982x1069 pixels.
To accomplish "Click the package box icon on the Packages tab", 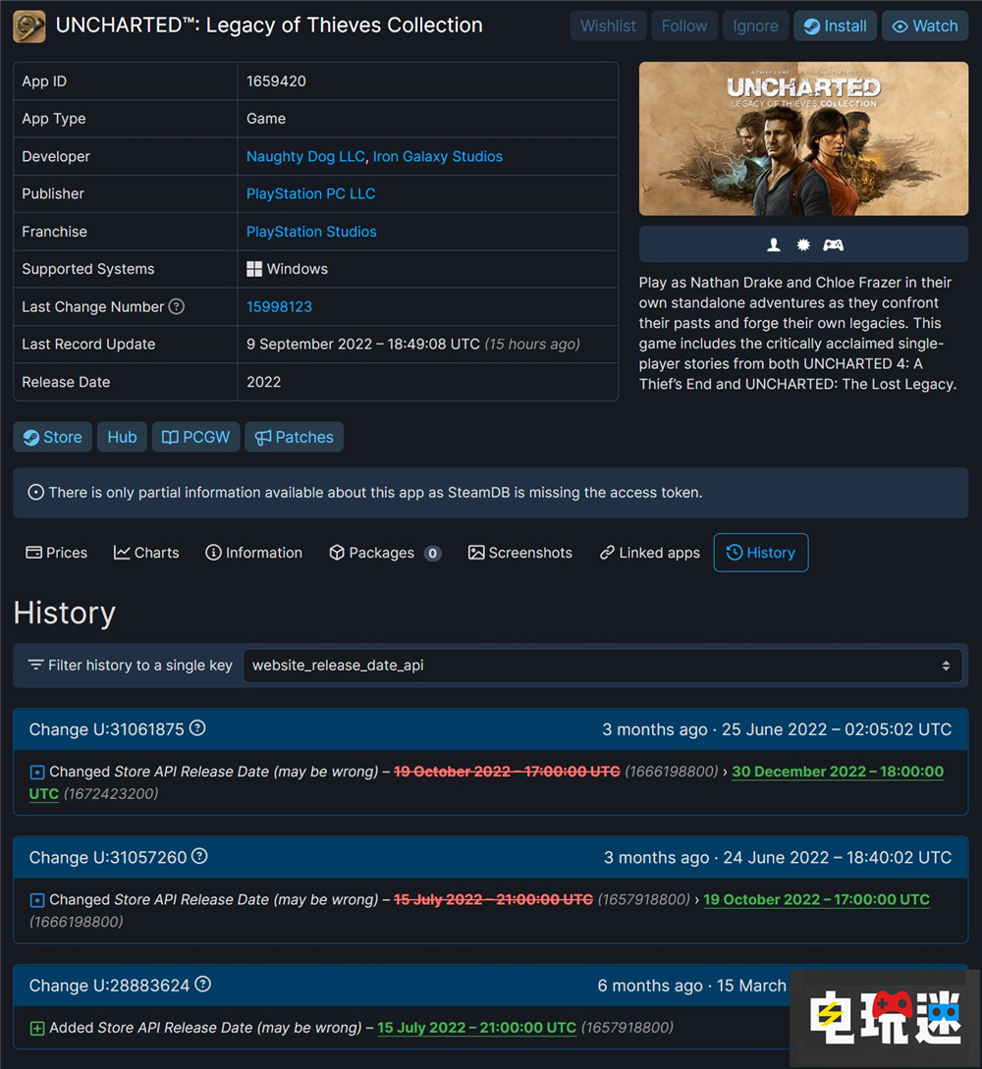I will tap(336, 553).
